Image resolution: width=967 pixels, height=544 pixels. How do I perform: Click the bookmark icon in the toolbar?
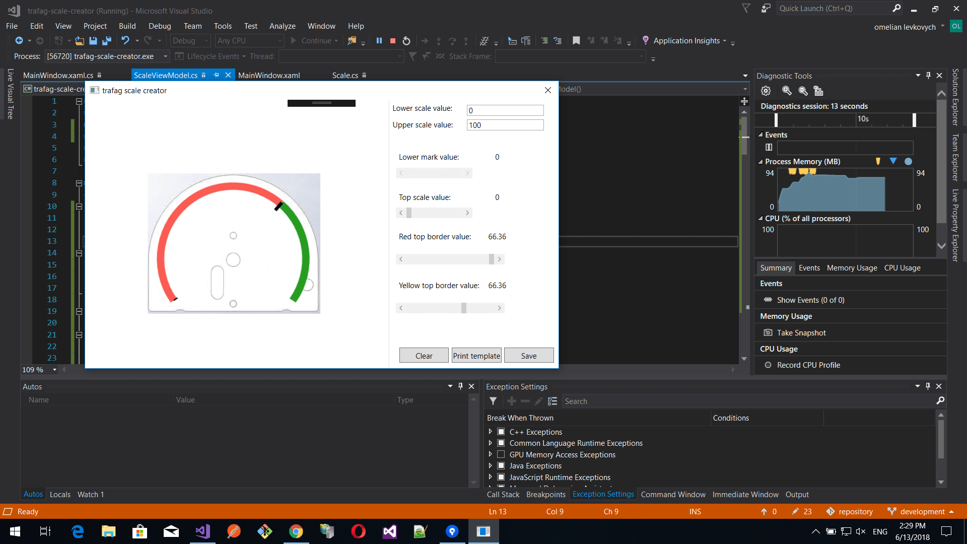point(576,41)
